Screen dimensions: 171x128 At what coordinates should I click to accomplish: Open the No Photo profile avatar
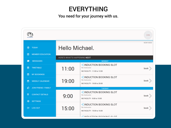148,35
